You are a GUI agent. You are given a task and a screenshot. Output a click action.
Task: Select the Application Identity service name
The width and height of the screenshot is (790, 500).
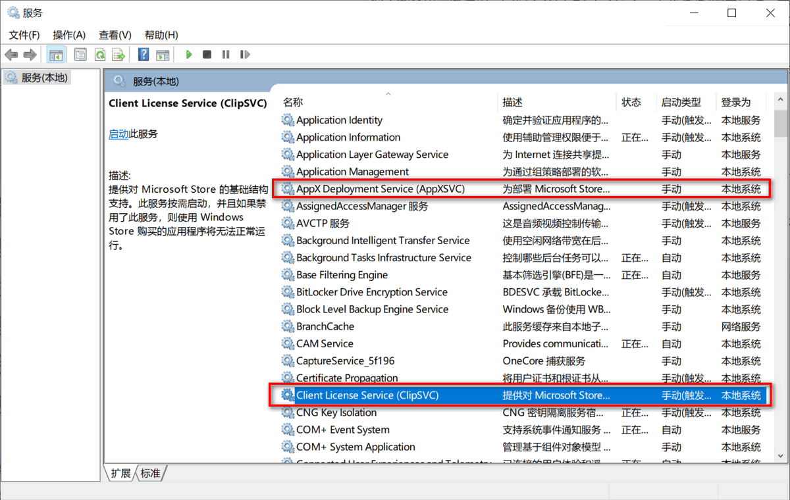point(339,120)
